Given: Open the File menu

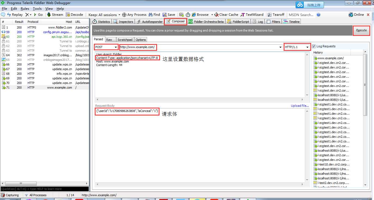Looking at the screenshot, I should click(x=4, y=9).
